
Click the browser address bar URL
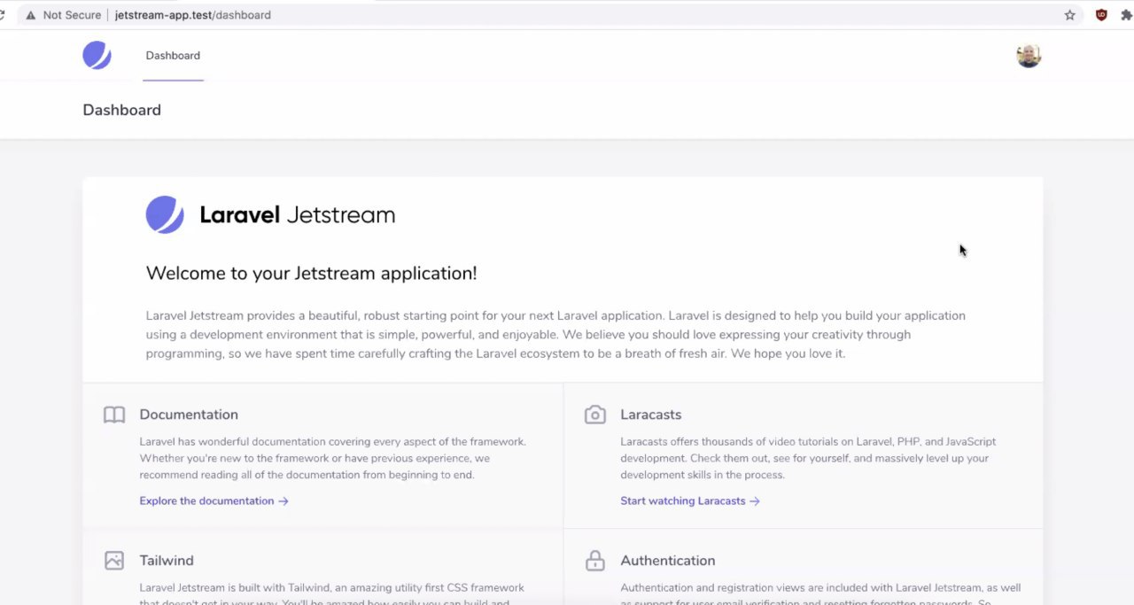pyautogui.click(x=193, y=15)
